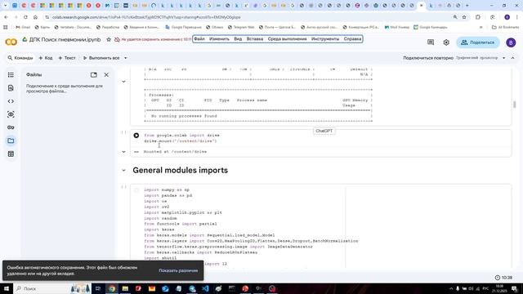Collapse the nvidia-smi output chevron
Viewport: 523px width, 294px height.
click(x=123, y=82)
